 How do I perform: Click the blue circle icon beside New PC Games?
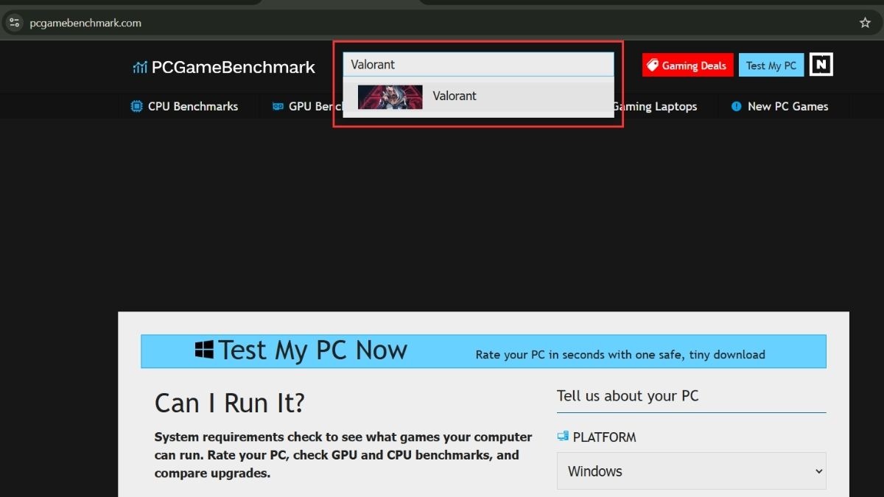click(736, 106)
